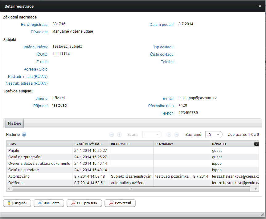This screenshot has height=219, width=266.
Task: Go to first page in Historie pager
Action: 112,135
